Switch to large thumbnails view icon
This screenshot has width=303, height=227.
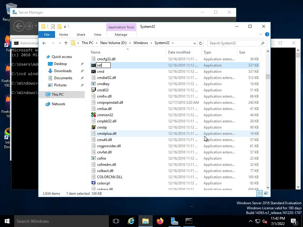point(266,193)
